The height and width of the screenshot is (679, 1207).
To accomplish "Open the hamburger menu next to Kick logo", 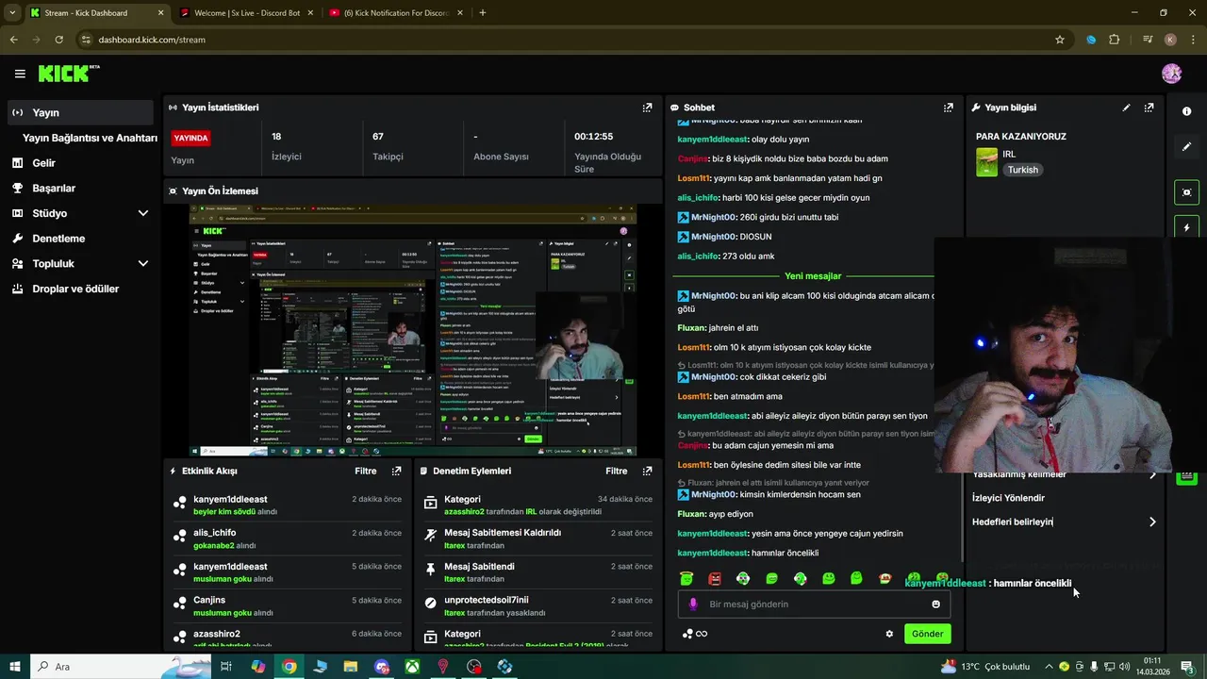I will (x=20, y=74).
